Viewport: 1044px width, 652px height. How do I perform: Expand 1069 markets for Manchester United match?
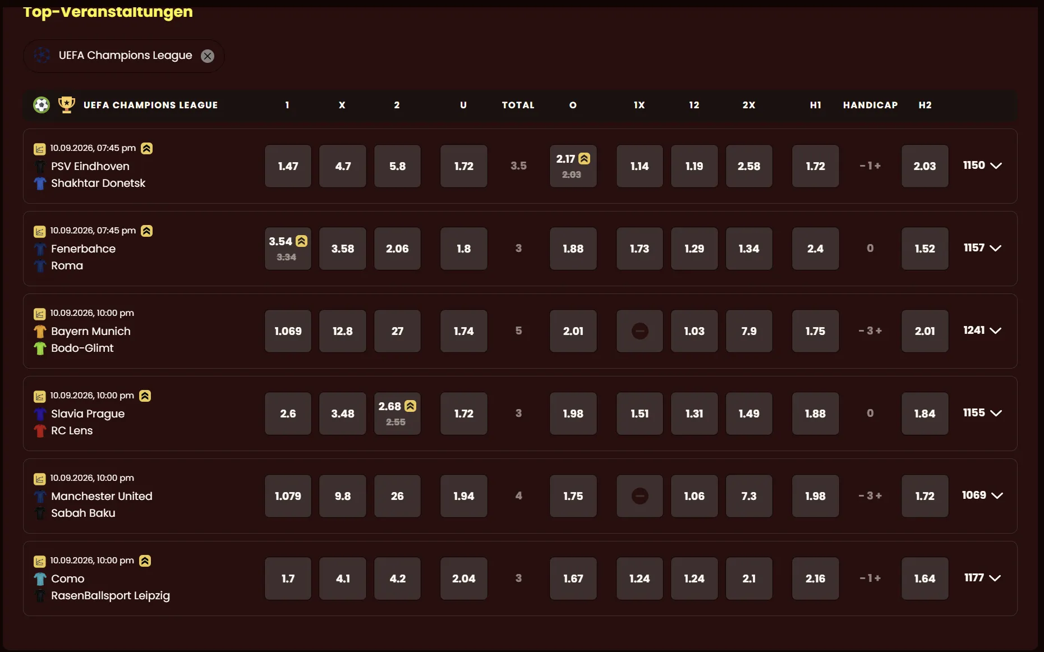(982, 495)
